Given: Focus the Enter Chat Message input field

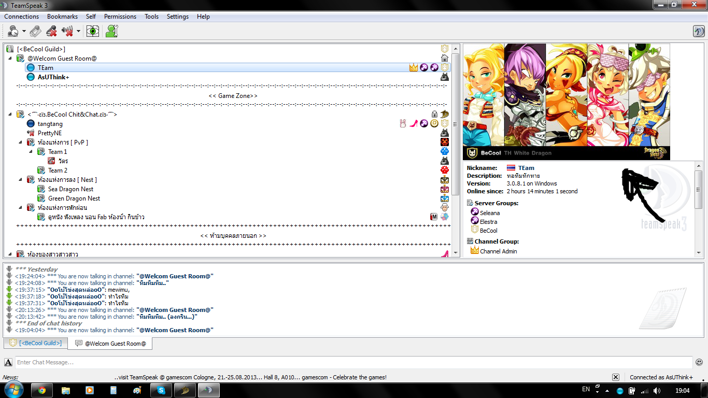Looking at the screenshot, I should click(353, 362).
